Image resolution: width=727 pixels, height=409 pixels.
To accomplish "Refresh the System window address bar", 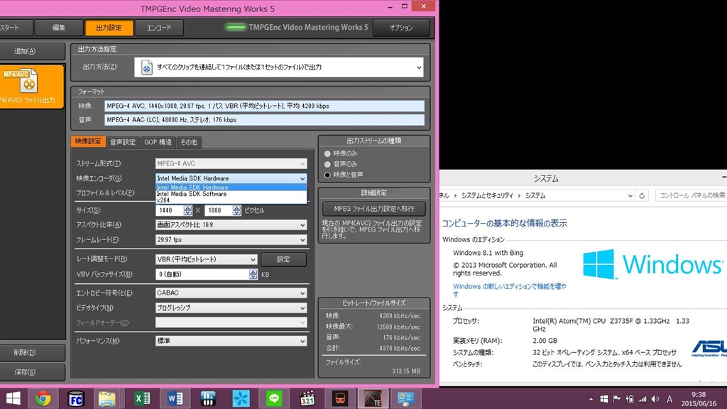I will coord(642,196).
